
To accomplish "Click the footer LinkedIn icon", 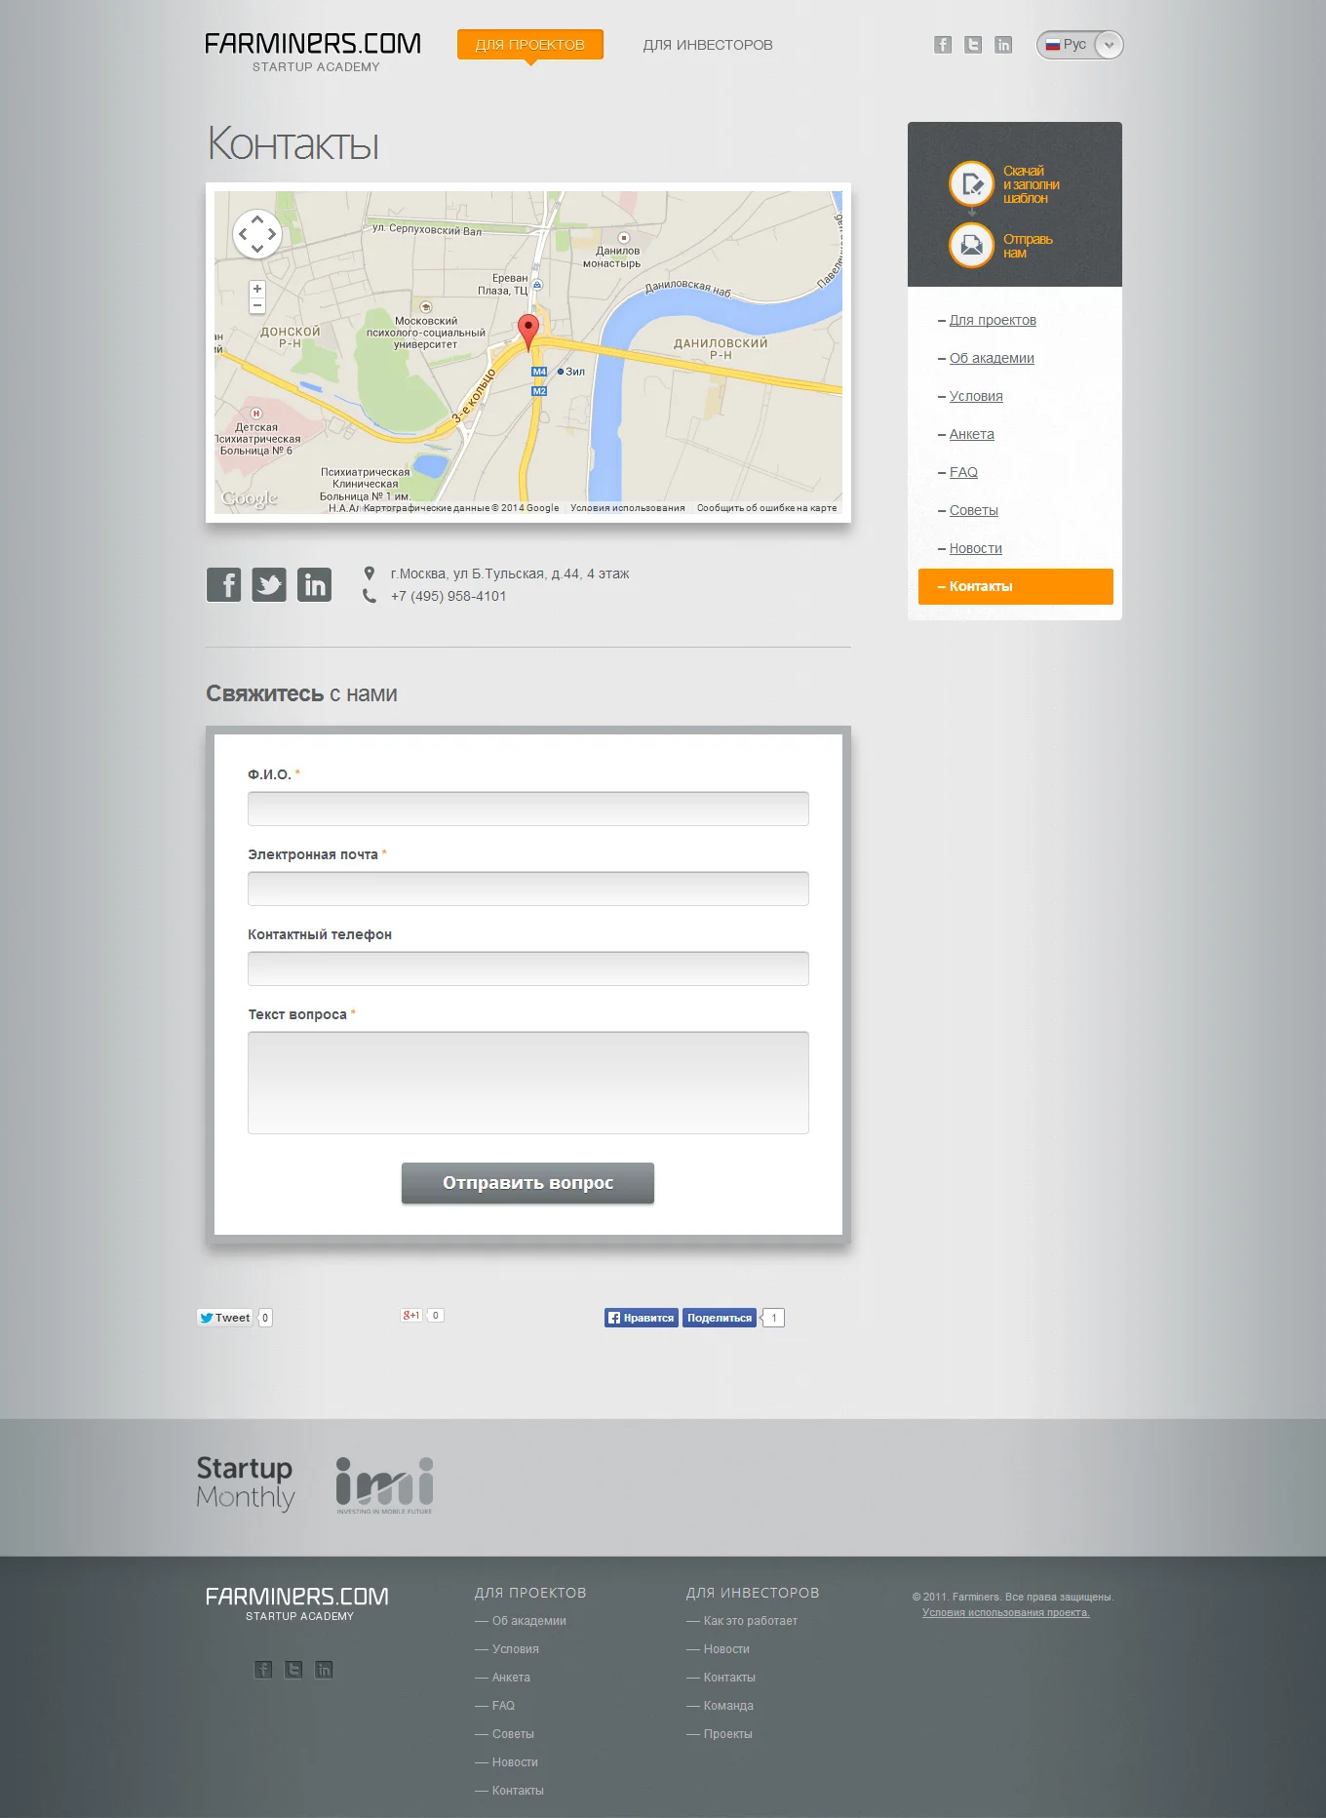I will pos(324,1669).
